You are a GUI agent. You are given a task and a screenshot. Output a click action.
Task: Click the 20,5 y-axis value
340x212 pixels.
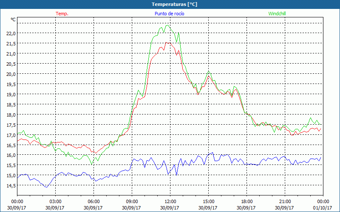(x=11, y=64)
